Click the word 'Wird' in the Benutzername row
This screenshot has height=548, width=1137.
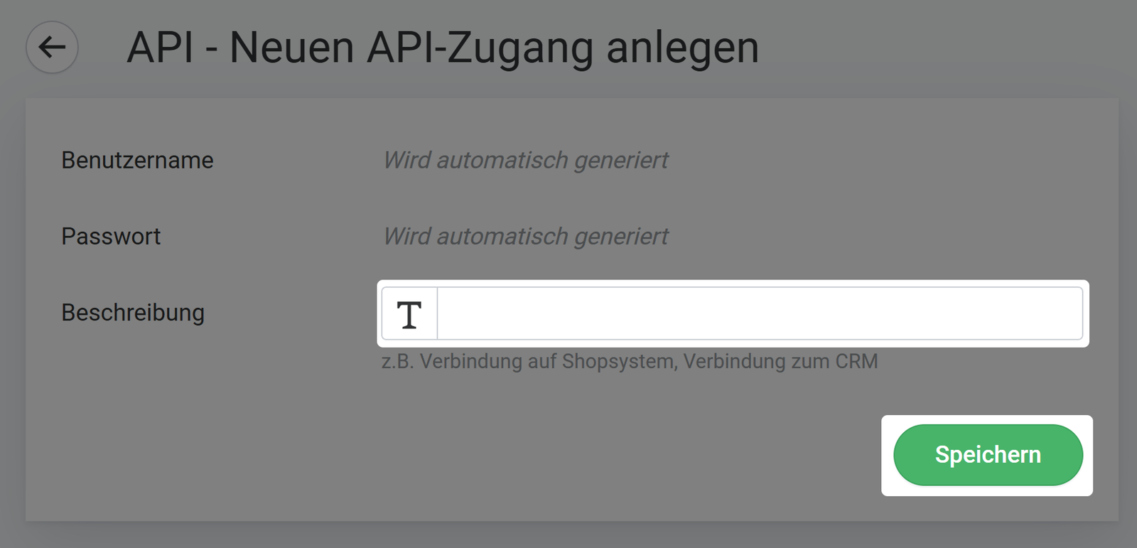407,161
